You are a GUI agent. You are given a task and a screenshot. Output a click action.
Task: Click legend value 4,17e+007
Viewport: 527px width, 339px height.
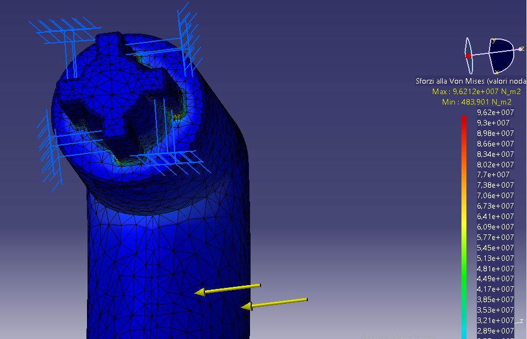[496, 289]
